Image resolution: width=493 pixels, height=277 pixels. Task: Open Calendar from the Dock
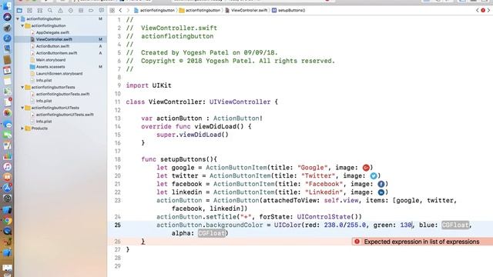coord(7,70)
